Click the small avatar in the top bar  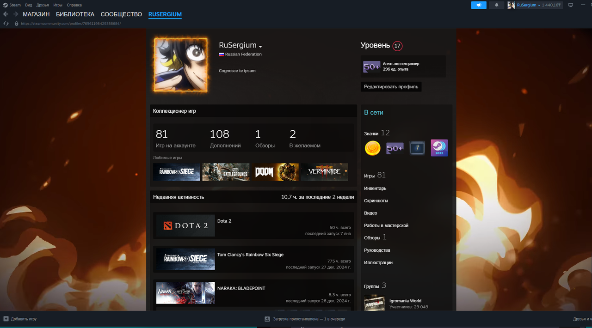point(511,5)
